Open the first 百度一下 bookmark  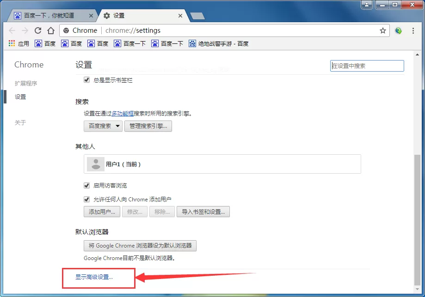(129, 43)
